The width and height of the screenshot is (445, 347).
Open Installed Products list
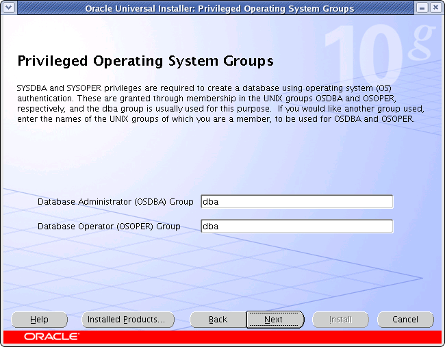[128, 320]
